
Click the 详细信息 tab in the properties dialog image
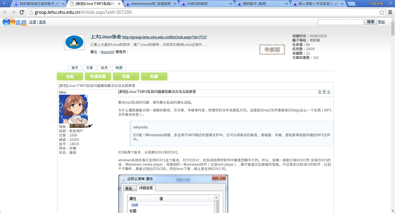click(x=146, y=188)
